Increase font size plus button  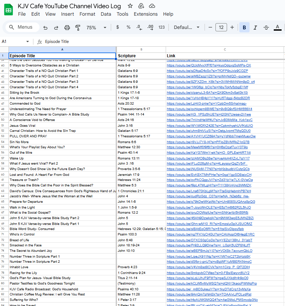click(232, 27)
